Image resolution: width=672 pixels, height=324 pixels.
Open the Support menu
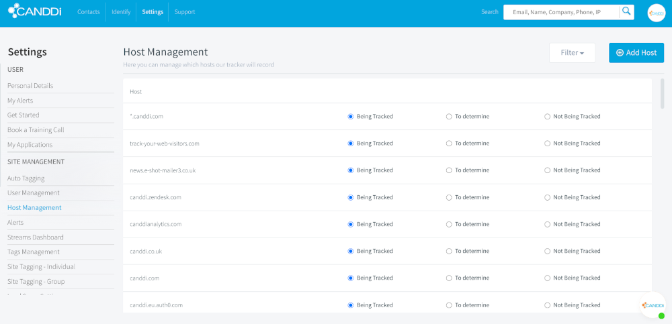[x=185, y=12]
